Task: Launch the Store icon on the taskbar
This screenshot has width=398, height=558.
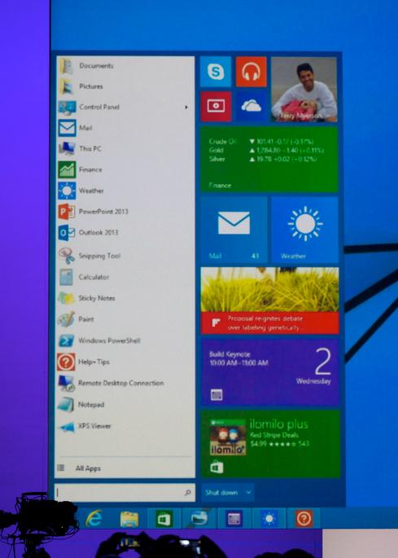Action: pos(164,519)
